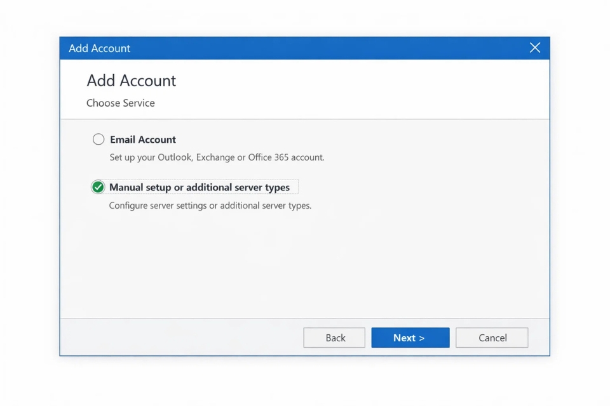Click the Add Account heading
Image resolution: width=610 pixels, height=406 pixels.
131,81
